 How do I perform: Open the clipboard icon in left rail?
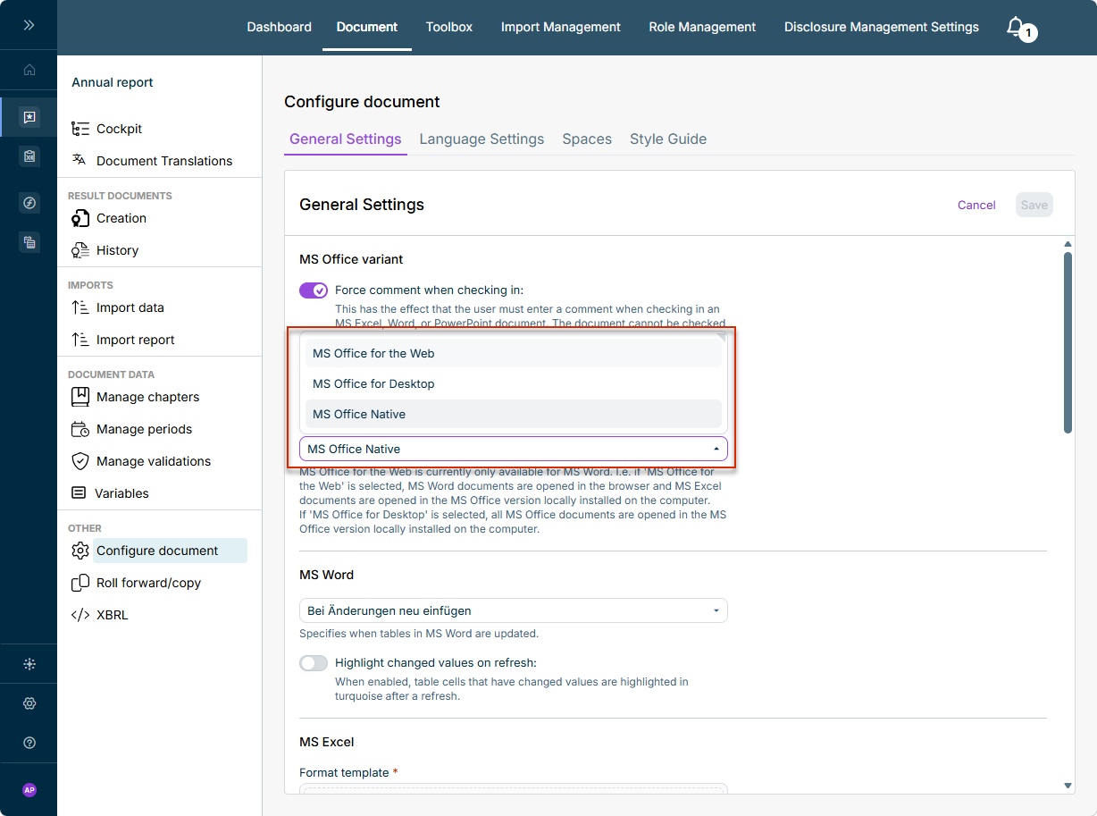coord(29,156)
